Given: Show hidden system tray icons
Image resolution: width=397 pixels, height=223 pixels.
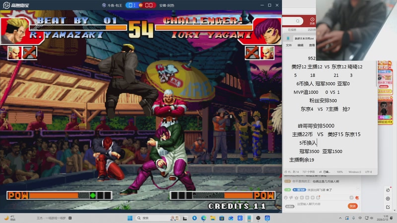Looking at the screenshot, I should [340, 218].
